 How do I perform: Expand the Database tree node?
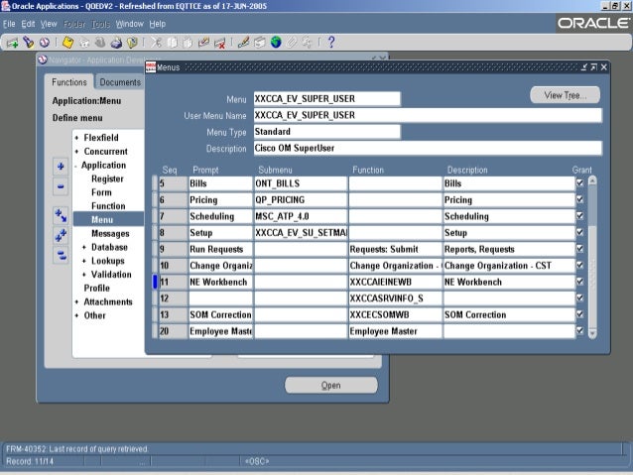[84, 247]
